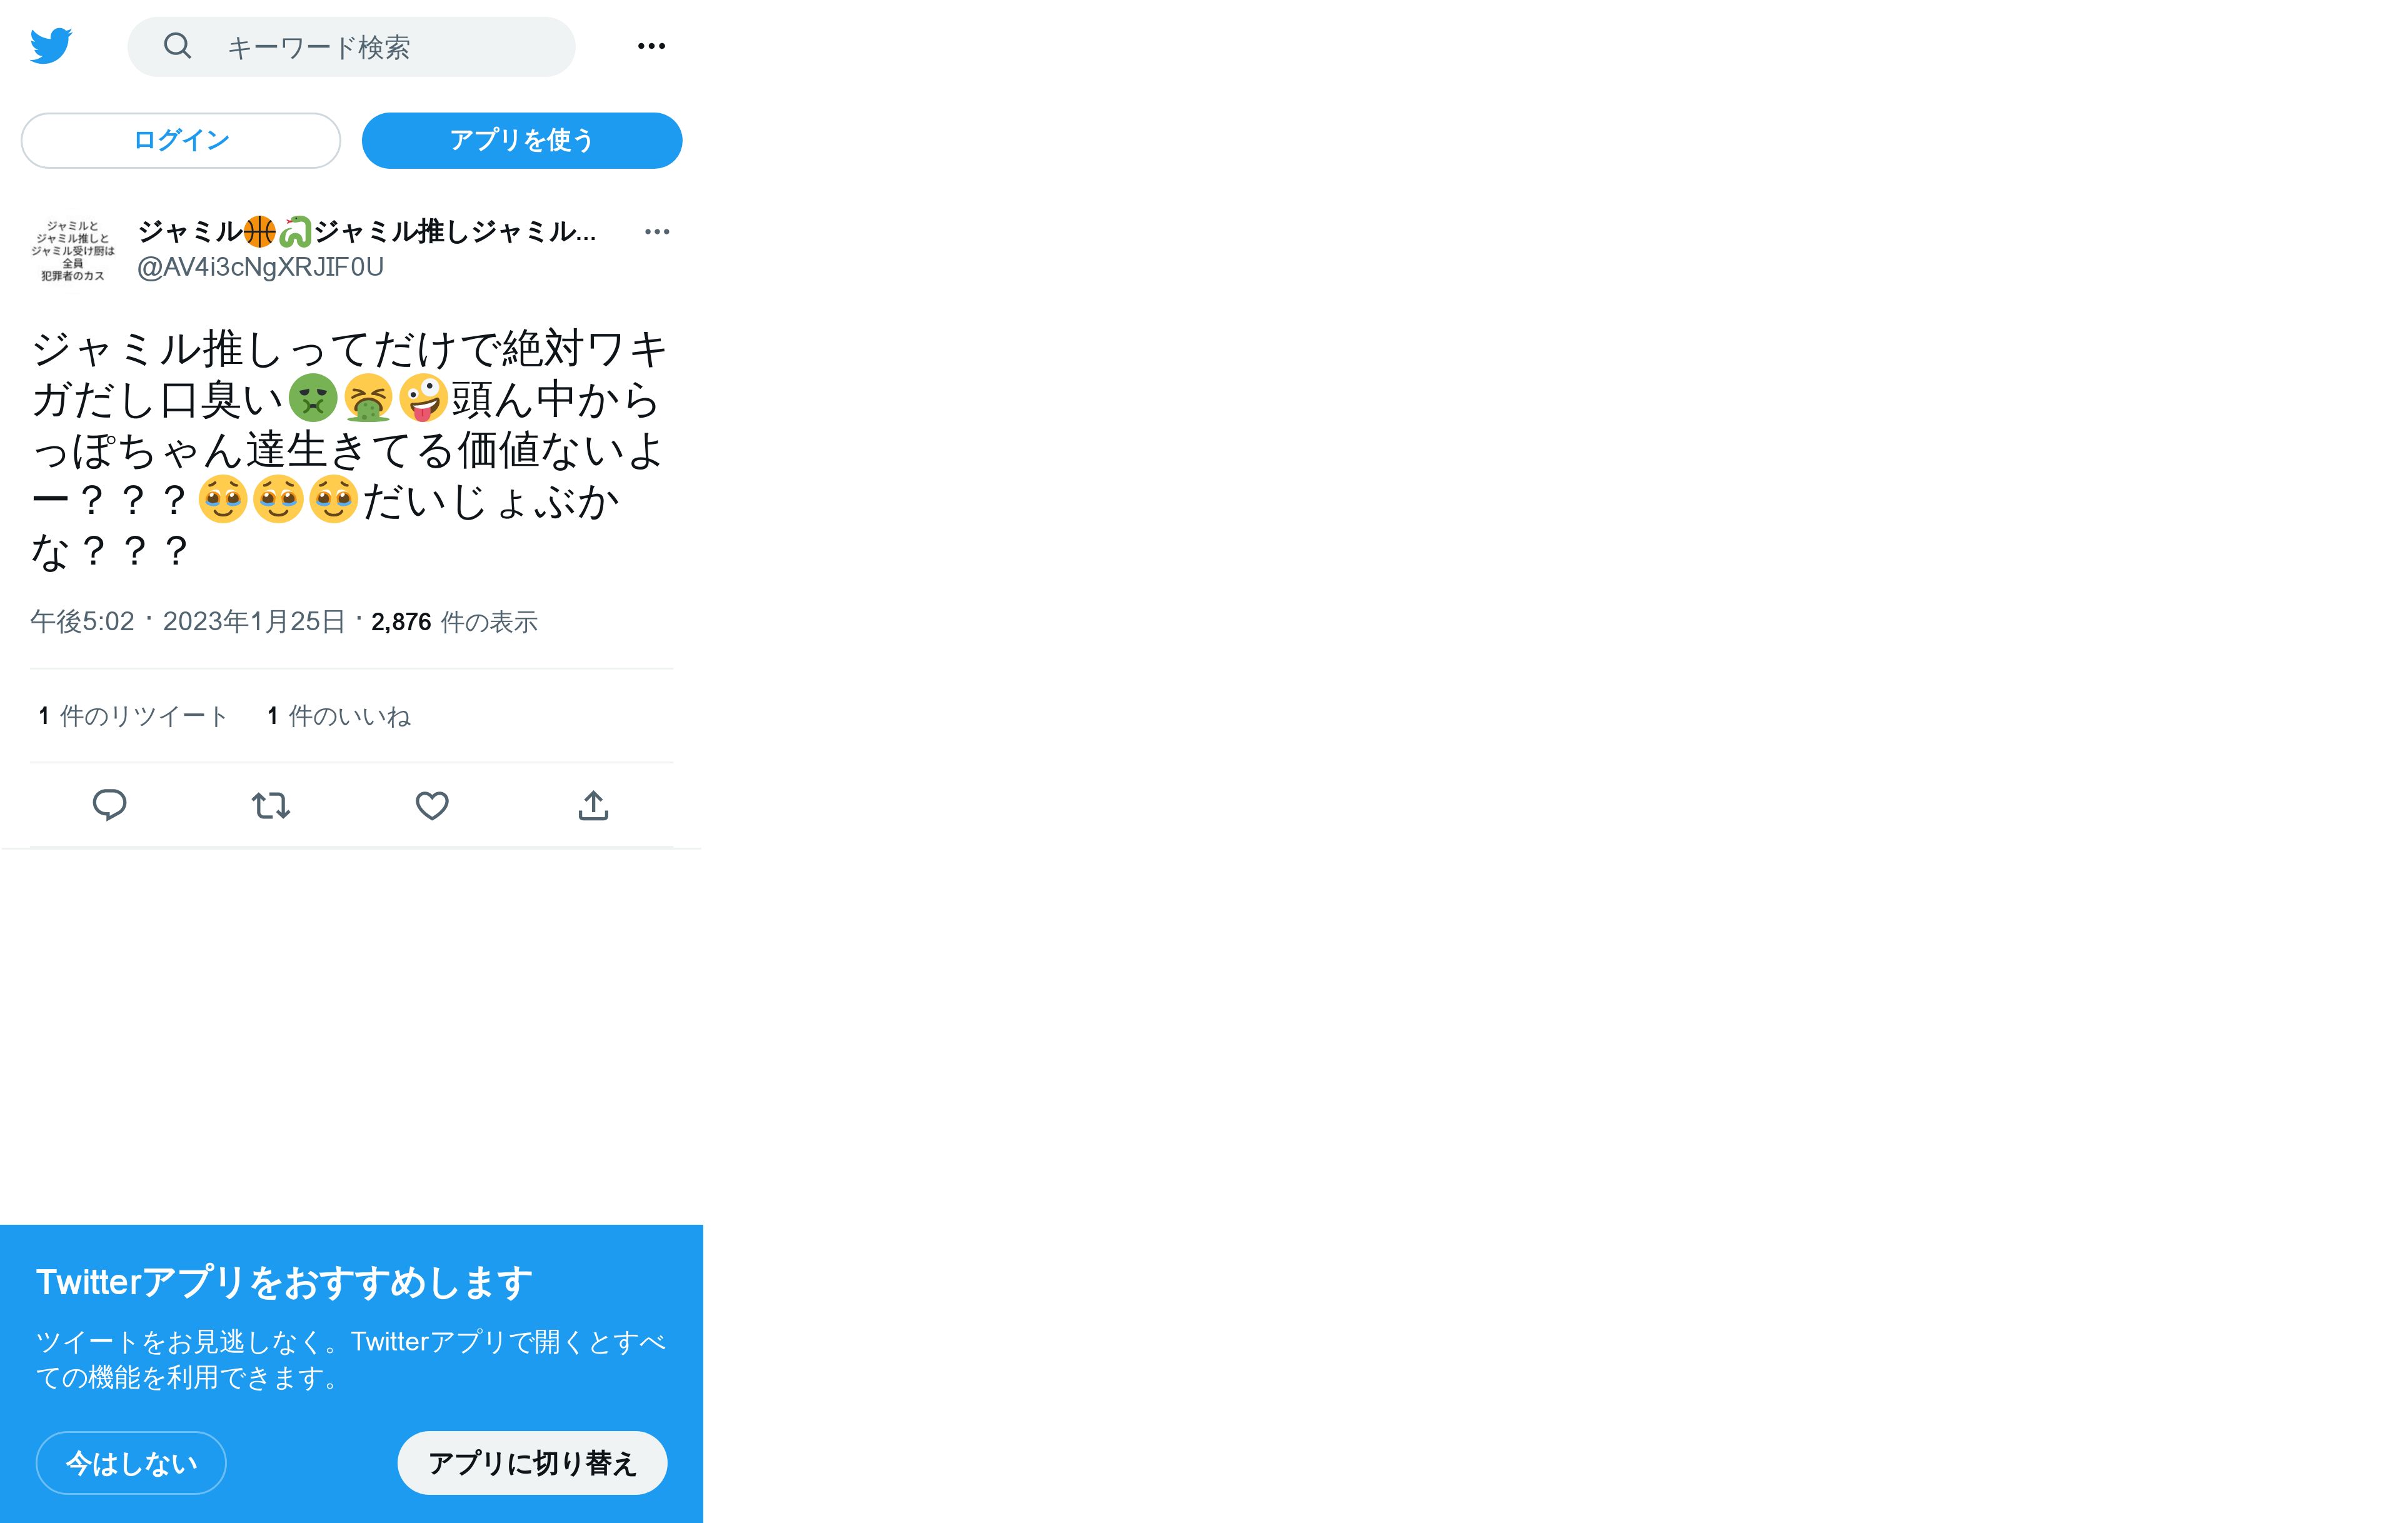This screenshot has width=2408, height=1523.
Task: Click the magnifier search icon
Action: pyautogui.click(x=177, y=46)
